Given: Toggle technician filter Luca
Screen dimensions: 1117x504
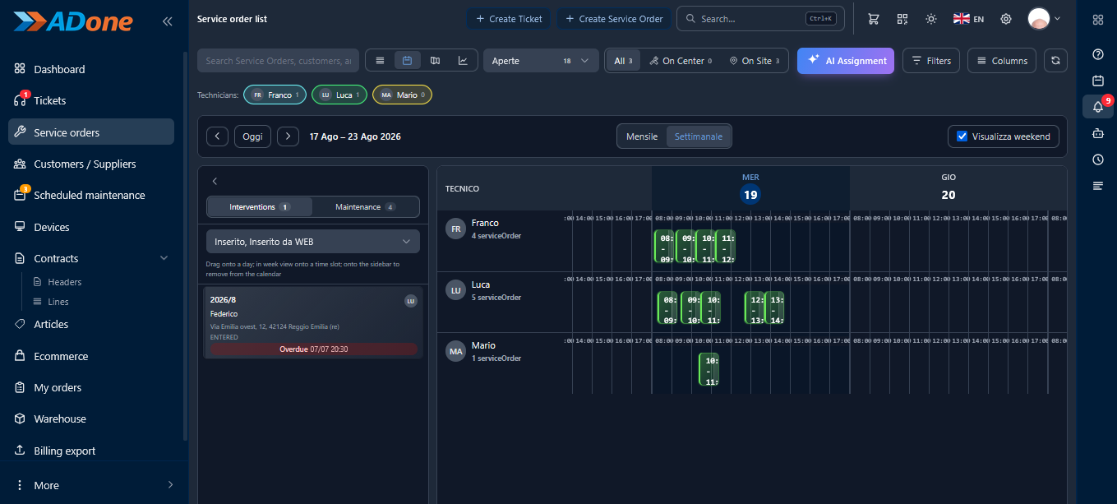Looking at the screenshot, I should [x=339, y=95].
